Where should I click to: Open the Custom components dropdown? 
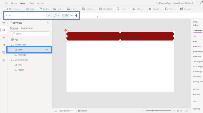[x=187, y=9]
